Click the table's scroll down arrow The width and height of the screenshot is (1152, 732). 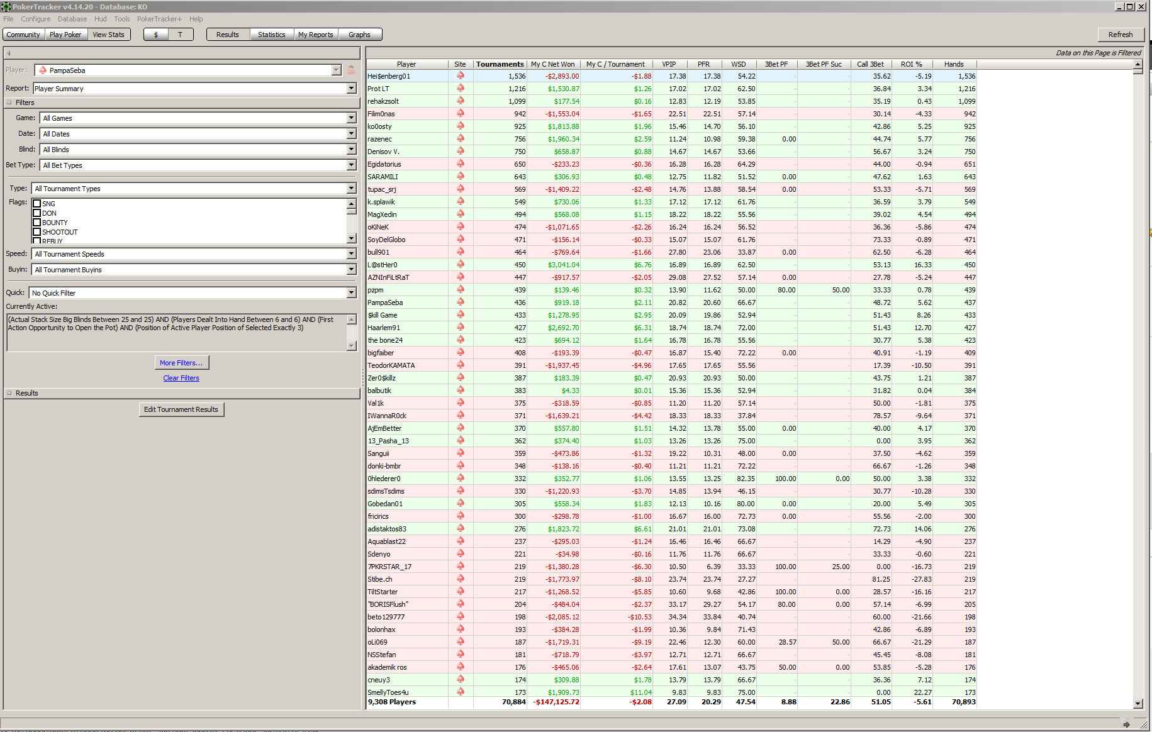pyautogui.click(x=1138, y=704)
